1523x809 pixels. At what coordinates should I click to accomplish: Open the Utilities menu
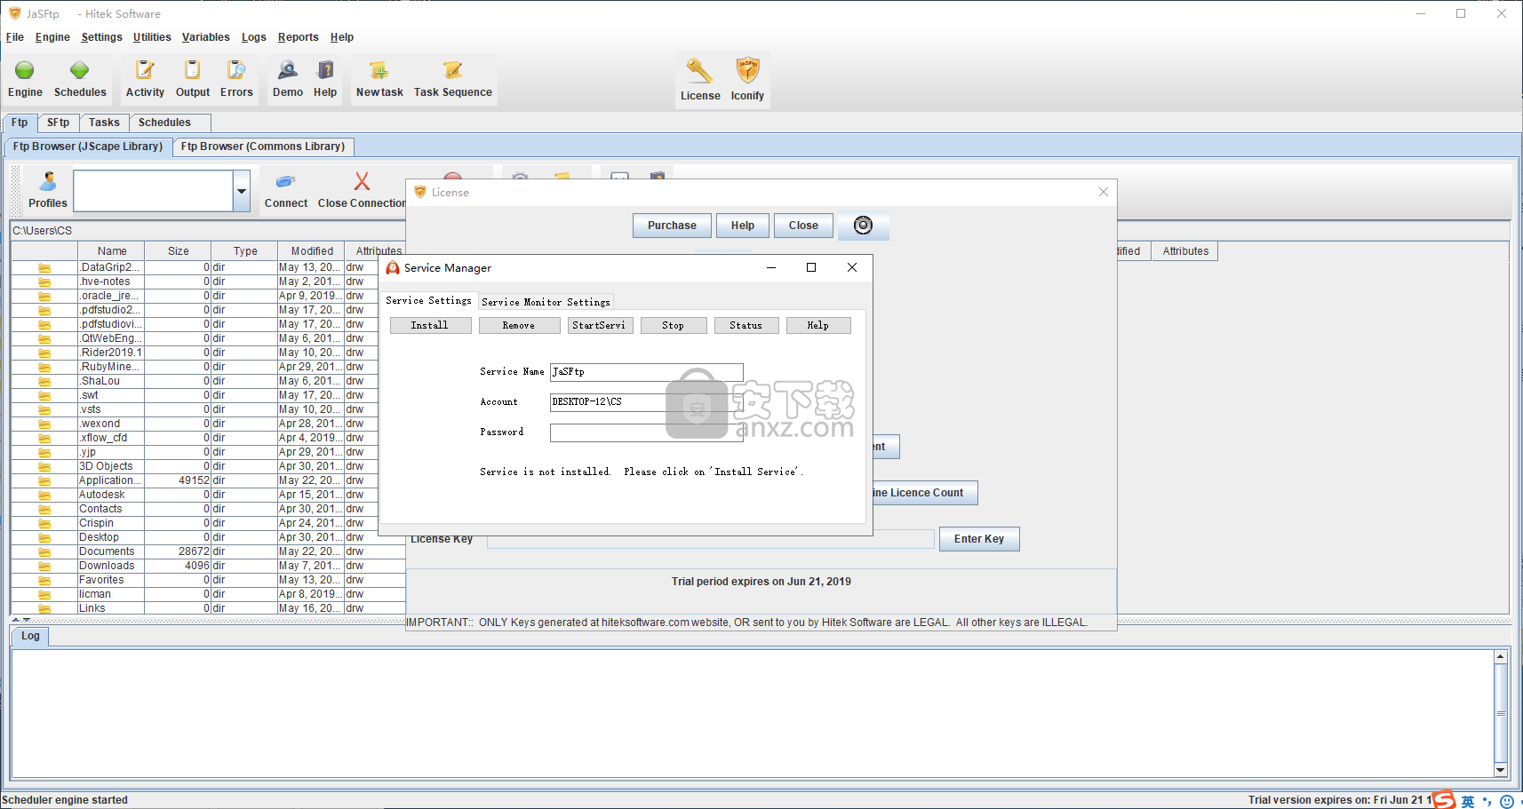[152, 37]
